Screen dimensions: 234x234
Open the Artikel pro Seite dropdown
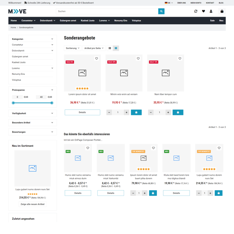pyautogui.click(x=94, y=48)
